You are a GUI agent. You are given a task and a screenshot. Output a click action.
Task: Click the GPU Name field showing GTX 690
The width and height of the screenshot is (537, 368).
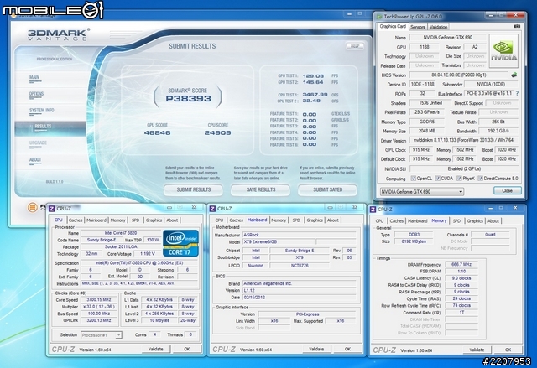click(447, 37)
